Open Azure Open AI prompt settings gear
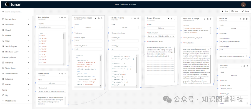Screen dimensions: 251x109 tap(208, 19)
